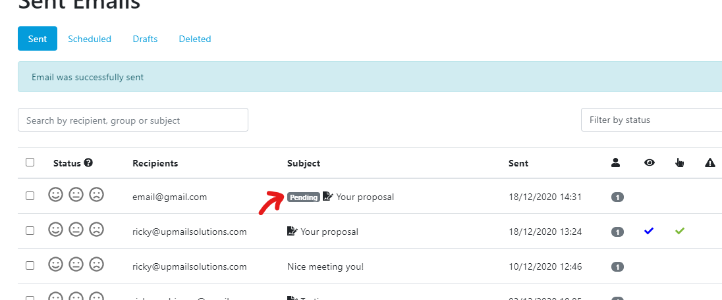Go to the Deleted tab
The height and width of the screenshot is (300, 722).
click(x=195, y=39)
